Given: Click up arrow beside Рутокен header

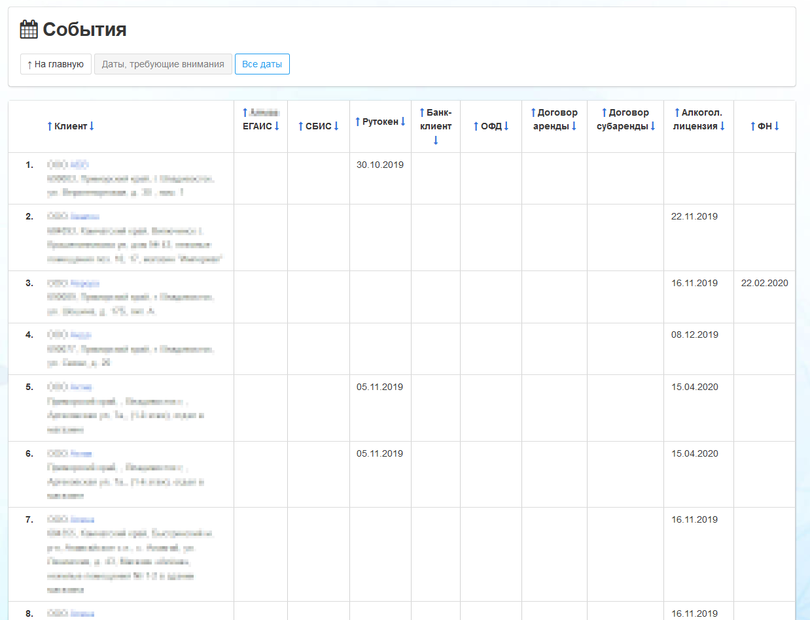Looking at the screenshot, I should tap(357, 122).
